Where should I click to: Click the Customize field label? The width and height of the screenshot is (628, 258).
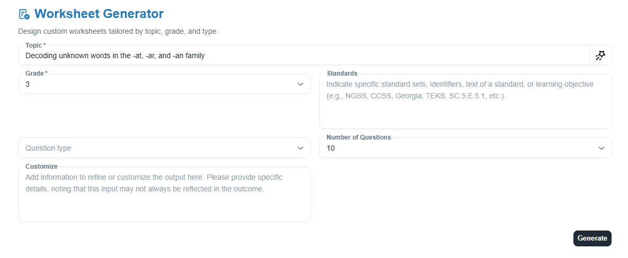click(x=41, y=166)
